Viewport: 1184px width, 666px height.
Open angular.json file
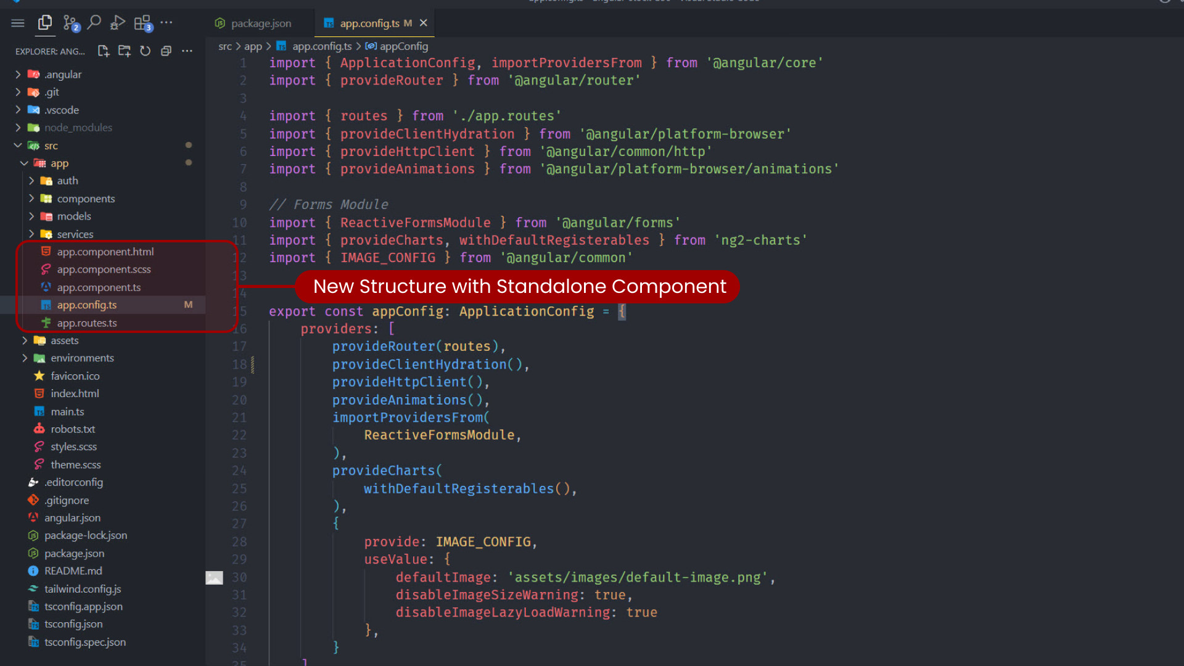coord(72,518)
